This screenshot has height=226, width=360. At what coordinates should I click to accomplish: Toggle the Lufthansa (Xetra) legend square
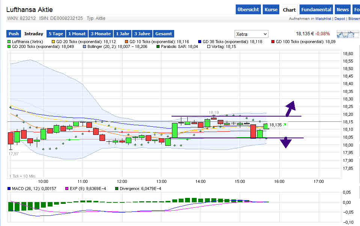click(x=9, y=42)
